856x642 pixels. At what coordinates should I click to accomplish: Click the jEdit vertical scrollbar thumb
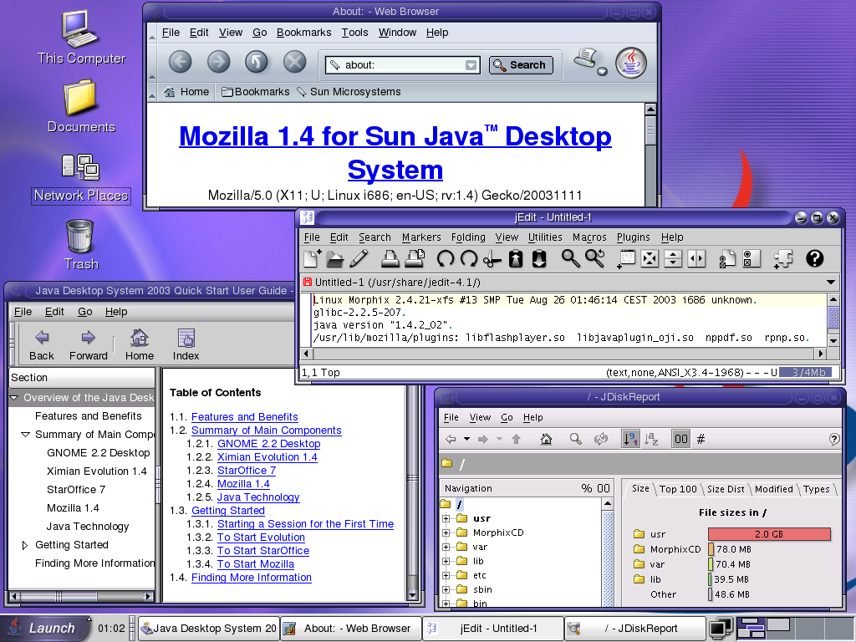[x=833, y=317]
